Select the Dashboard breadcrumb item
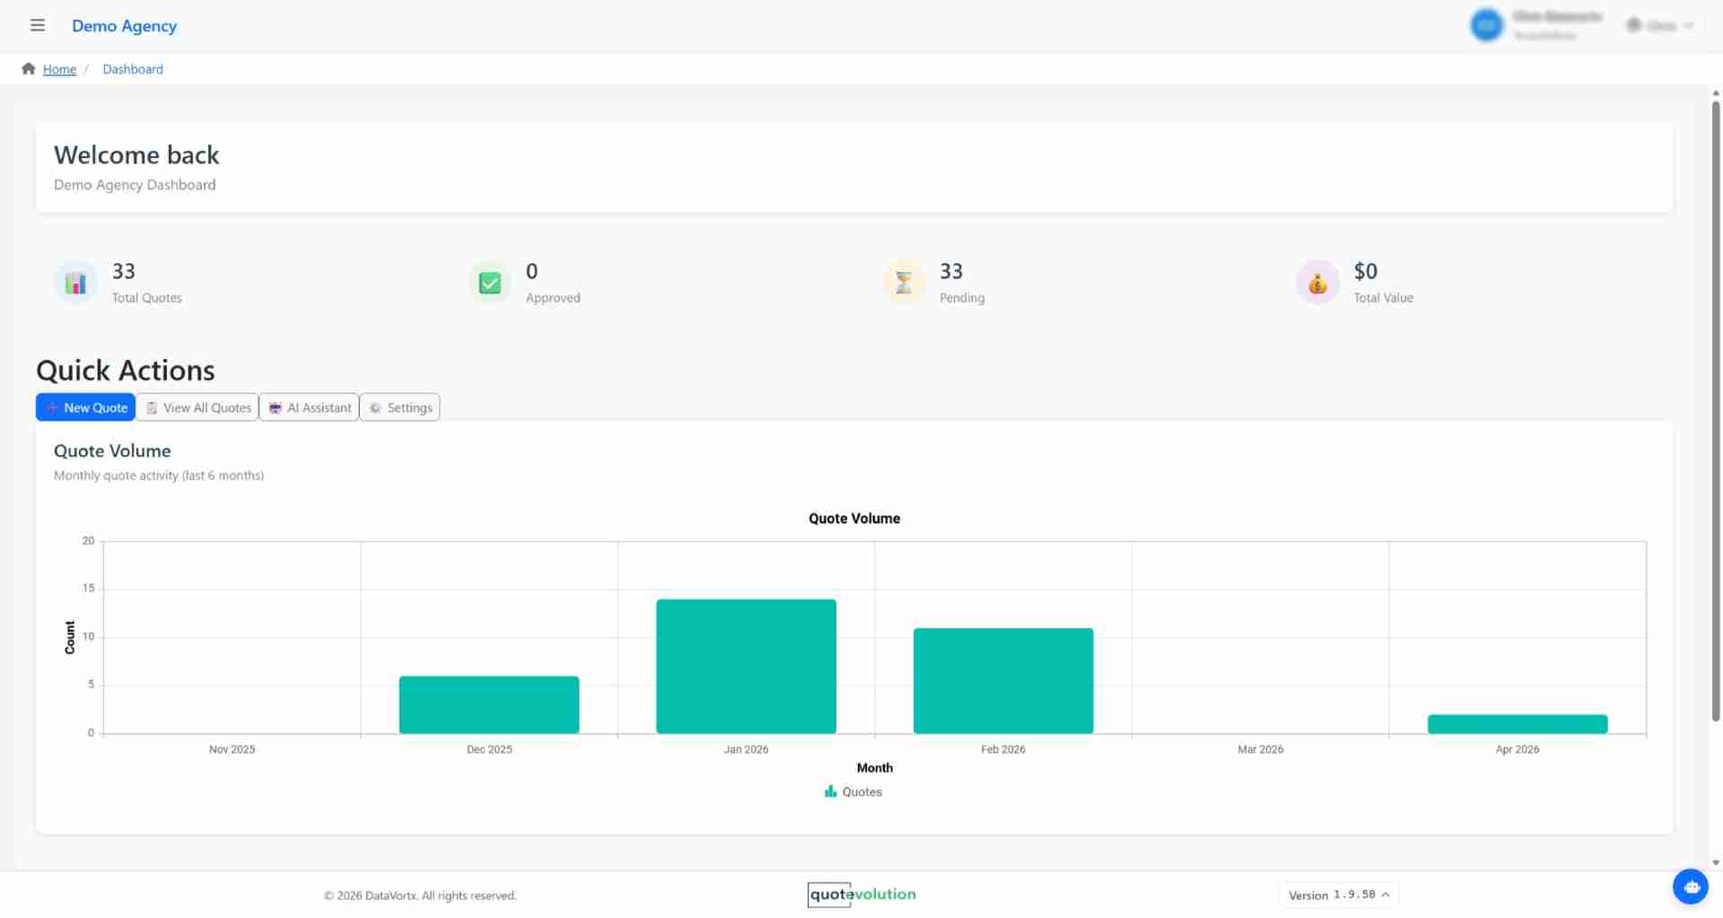 pyautogui.click(x=133, y=69)
